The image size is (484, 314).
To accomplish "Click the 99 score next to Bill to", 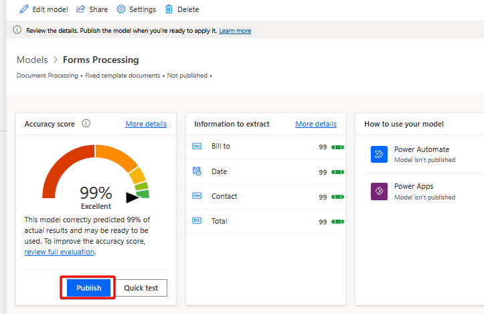I will [323, 147].
